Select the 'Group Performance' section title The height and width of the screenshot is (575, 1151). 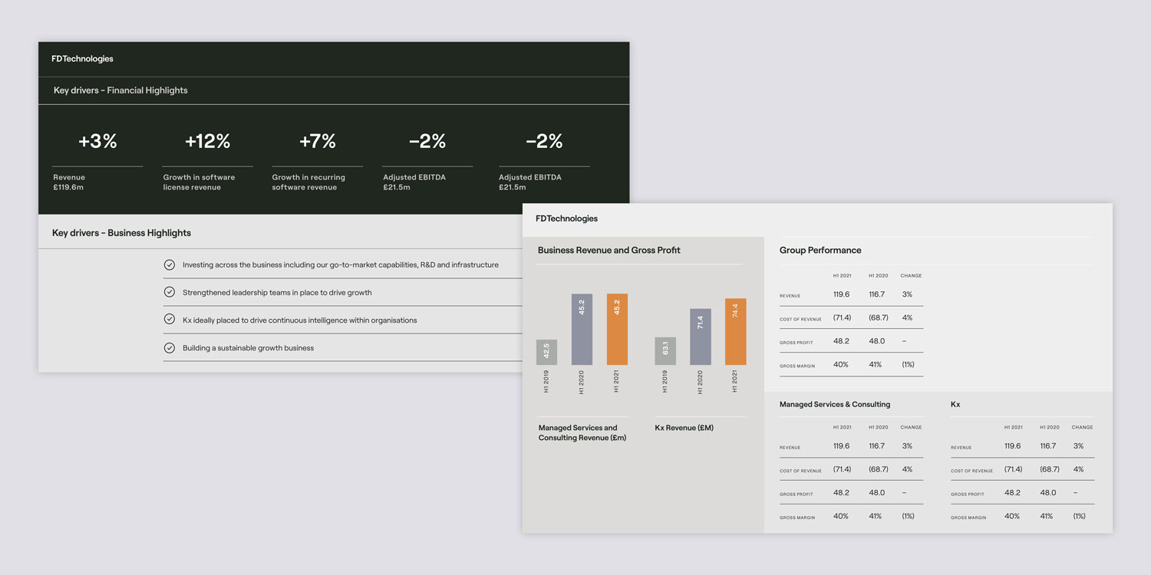(x=820, y=250)
